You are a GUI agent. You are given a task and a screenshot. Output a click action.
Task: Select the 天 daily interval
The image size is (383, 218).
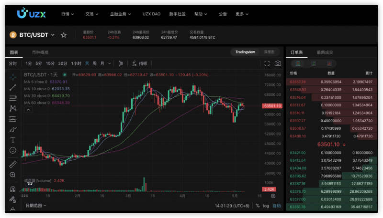(87, 63)
